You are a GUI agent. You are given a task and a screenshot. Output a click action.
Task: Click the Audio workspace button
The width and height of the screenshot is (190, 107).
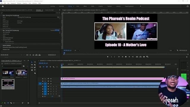pos(93,6)
